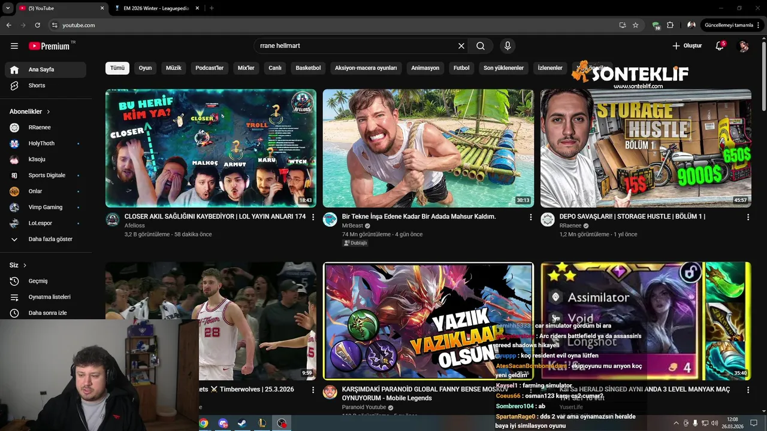The width and height of the screenshot is (767, 431).
Task: Open the Oluştur create menu
Action: [687, 46]
